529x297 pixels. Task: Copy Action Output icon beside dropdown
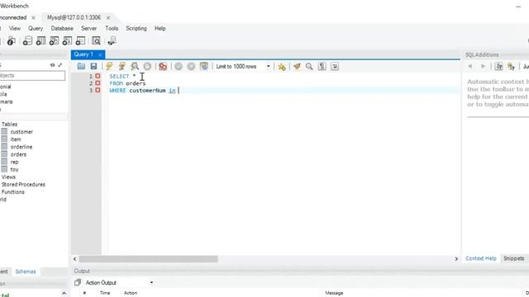tap(77, 282)
